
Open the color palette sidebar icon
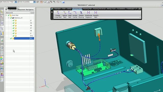point(2,58)
